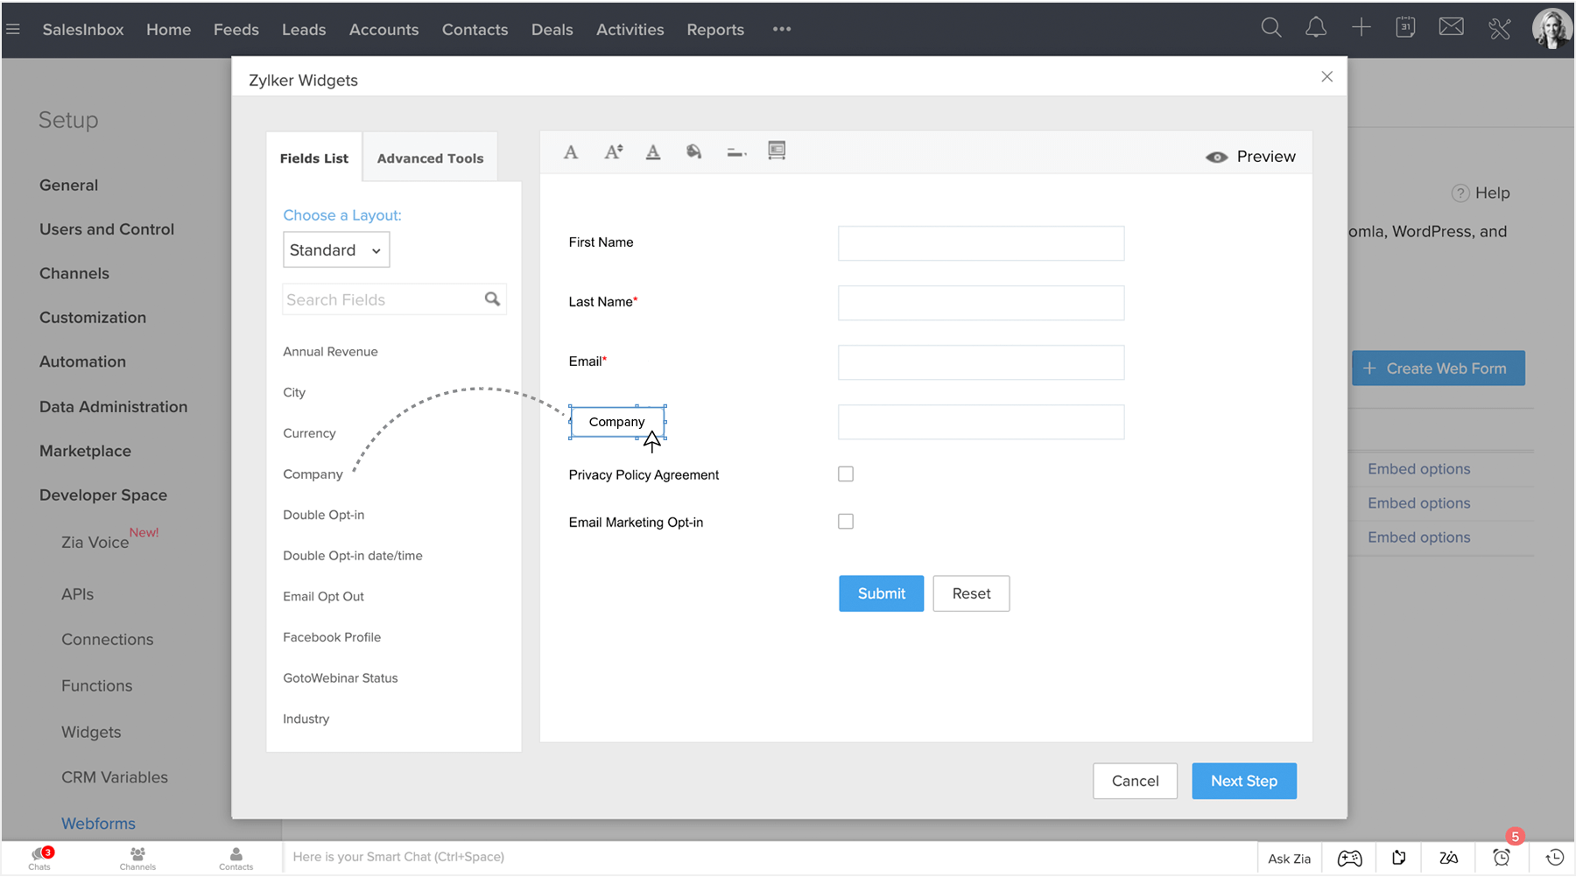Open the hamburger menu at top left

click(x=13, y=29)
